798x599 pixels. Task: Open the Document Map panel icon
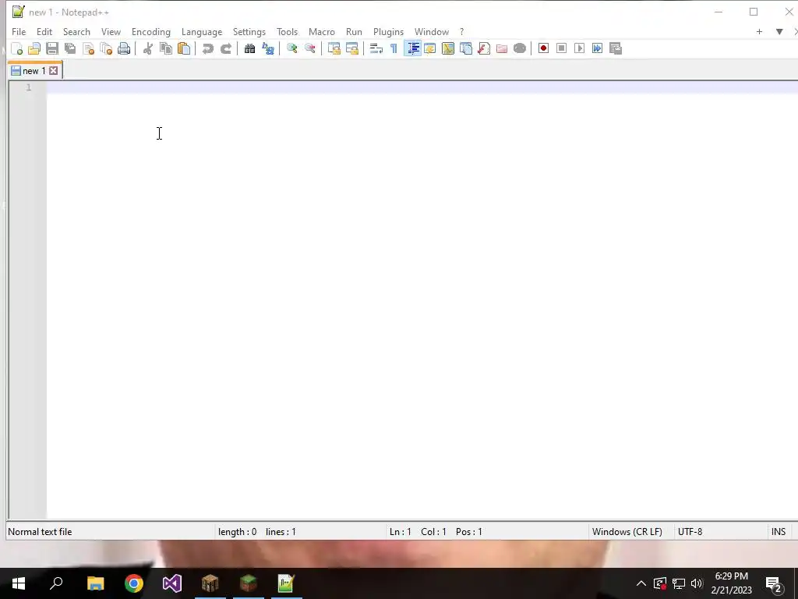pyautogui.click(x=448, y=48)
